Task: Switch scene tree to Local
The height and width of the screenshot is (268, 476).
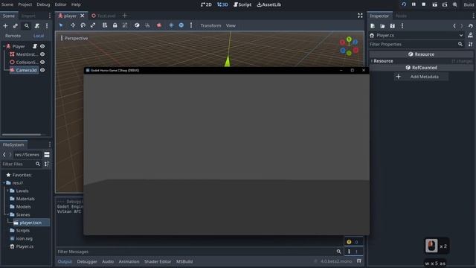Action: coord(39,36)
